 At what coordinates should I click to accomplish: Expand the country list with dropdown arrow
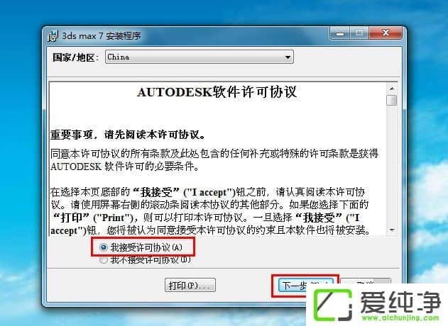point(288,57)
